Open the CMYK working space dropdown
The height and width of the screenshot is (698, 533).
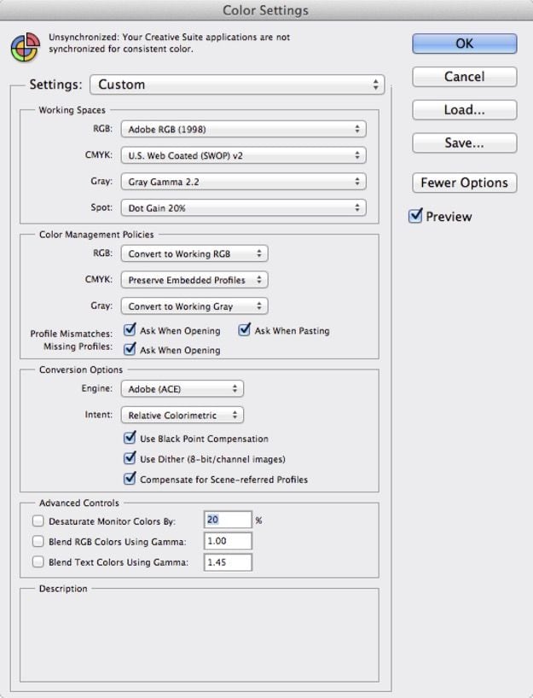pos(242,156)
